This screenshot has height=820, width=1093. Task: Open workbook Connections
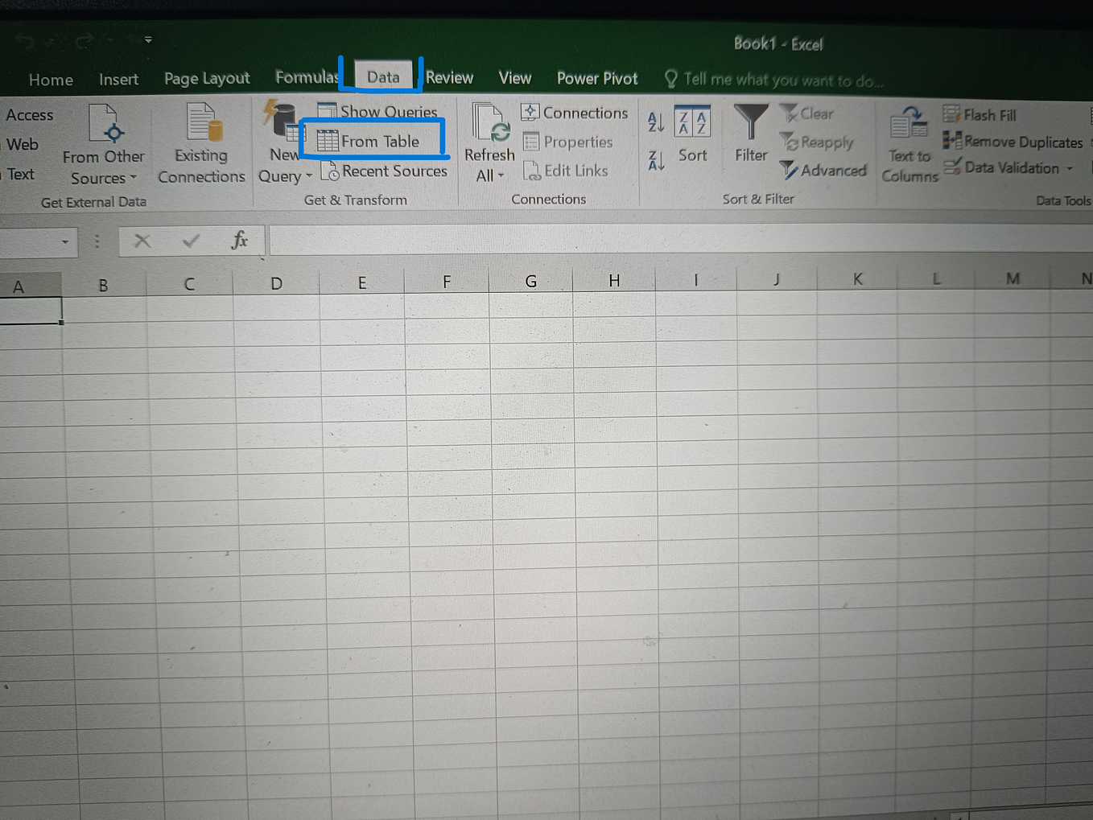coord(575,113)
